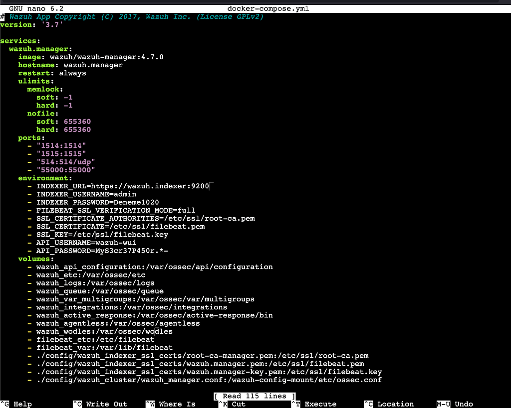
Task: Click the 'Read 115 lines' status message
Action: click(255, 396)
